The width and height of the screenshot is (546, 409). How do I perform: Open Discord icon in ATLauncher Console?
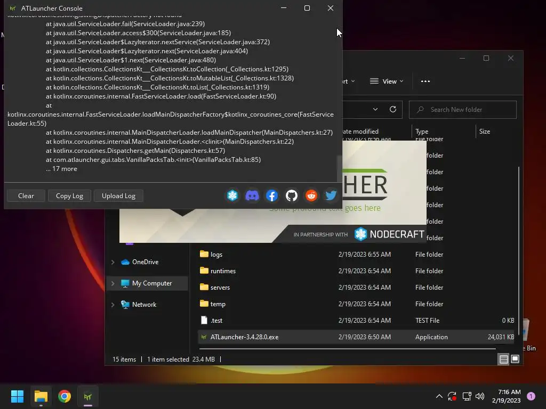pos(252,195)
